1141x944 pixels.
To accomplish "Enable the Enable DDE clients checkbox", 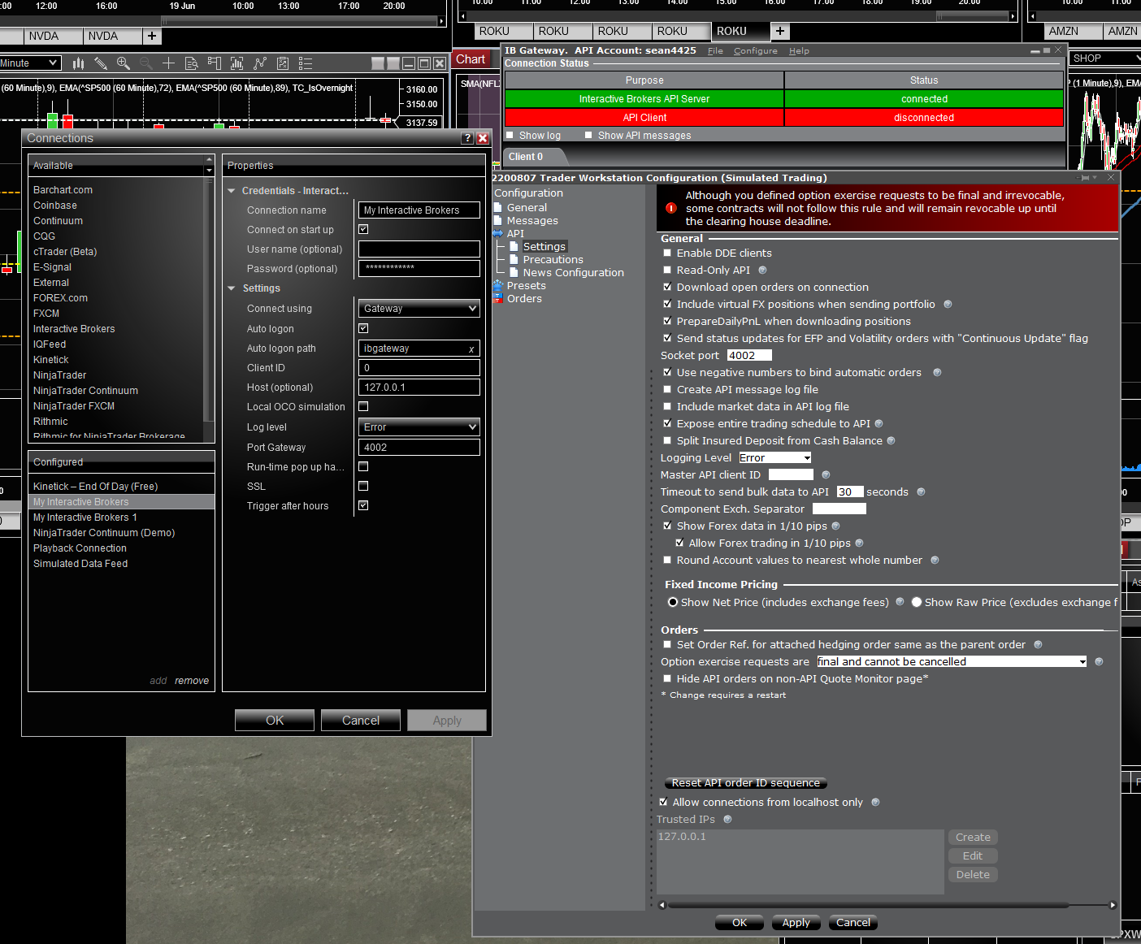I will tap(667, 253).
